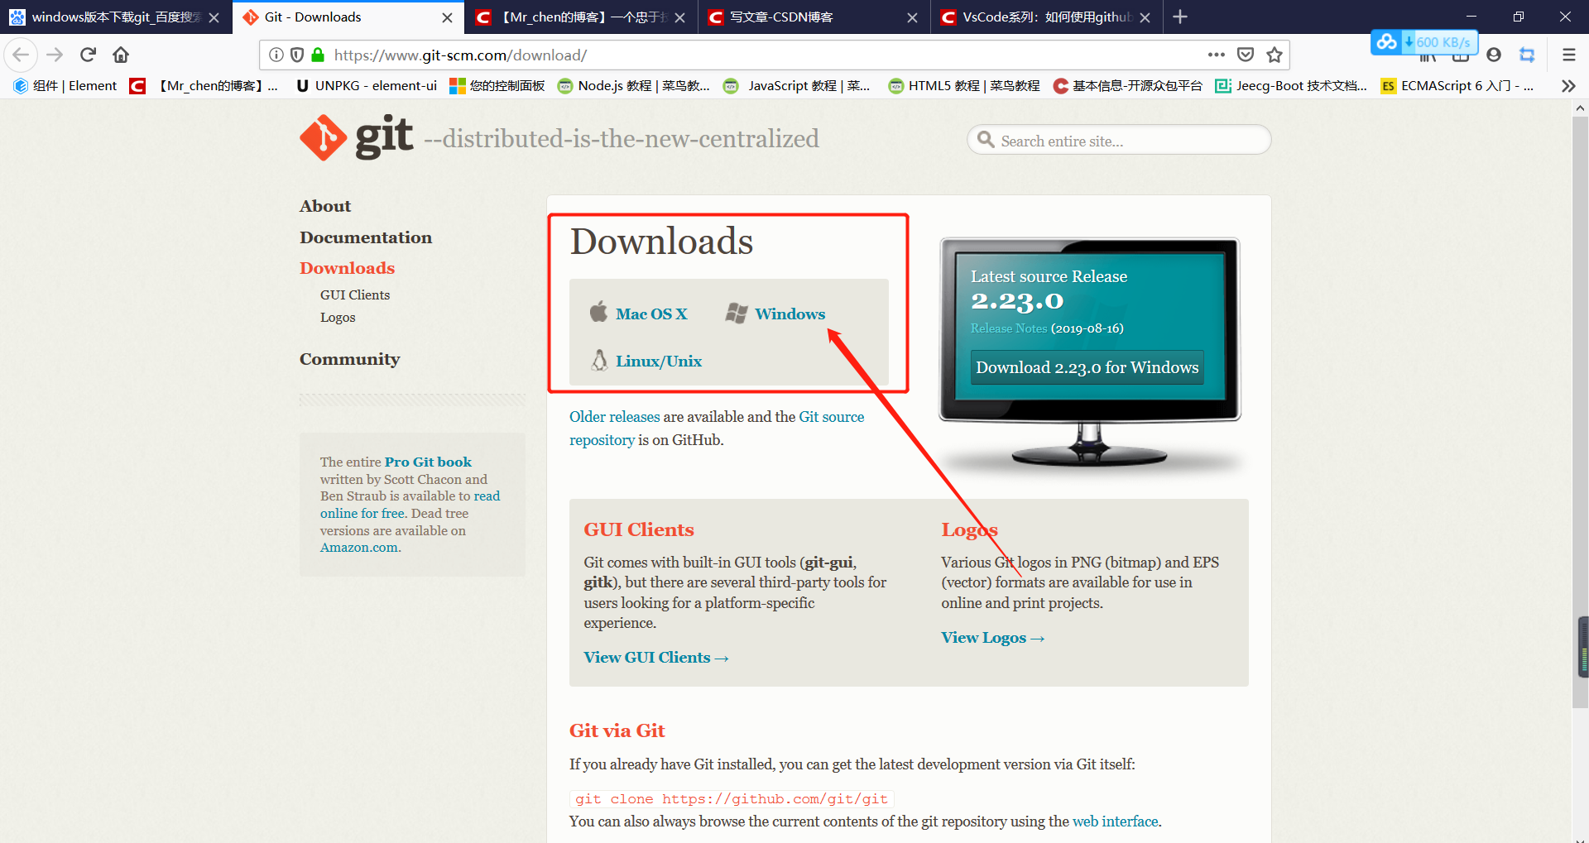The height and width of the screenshot is (843, 1589).
Task: Expand hidden bookmarks with the double-arrow chevron
Action: (1568, 85)
